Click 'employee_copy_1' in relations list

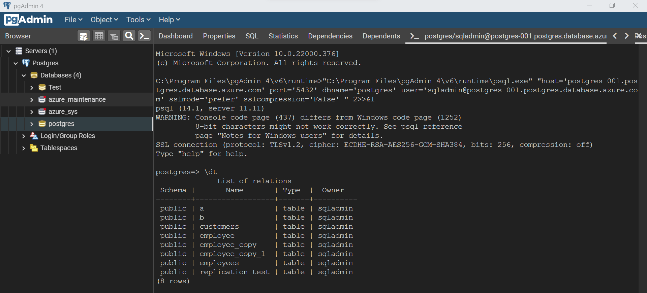point(232,254)
